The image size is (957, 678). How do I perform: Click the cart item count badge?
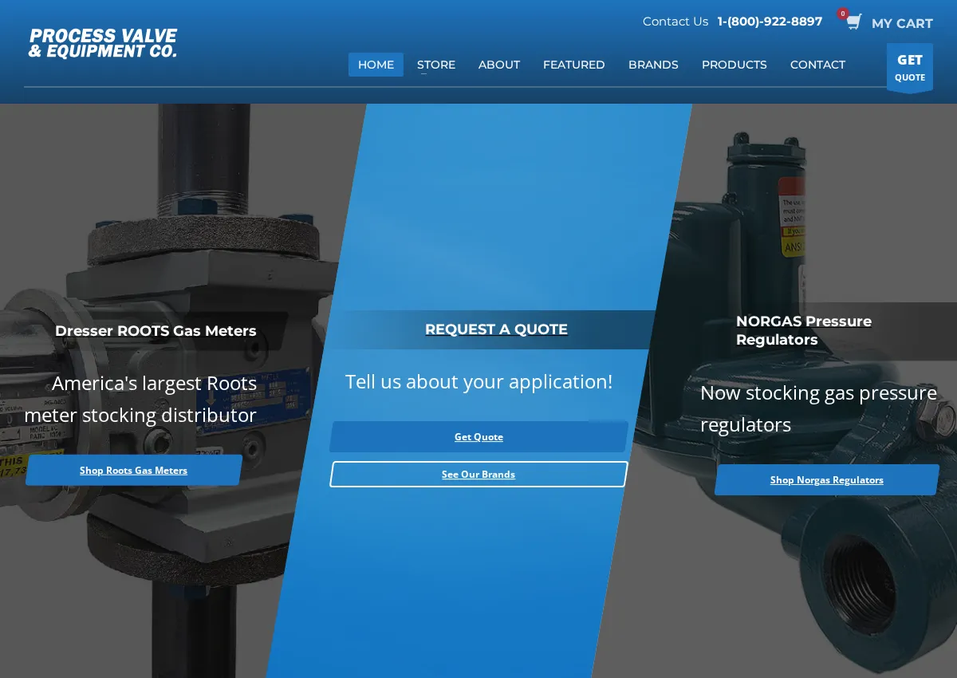(x=843, y=14)
